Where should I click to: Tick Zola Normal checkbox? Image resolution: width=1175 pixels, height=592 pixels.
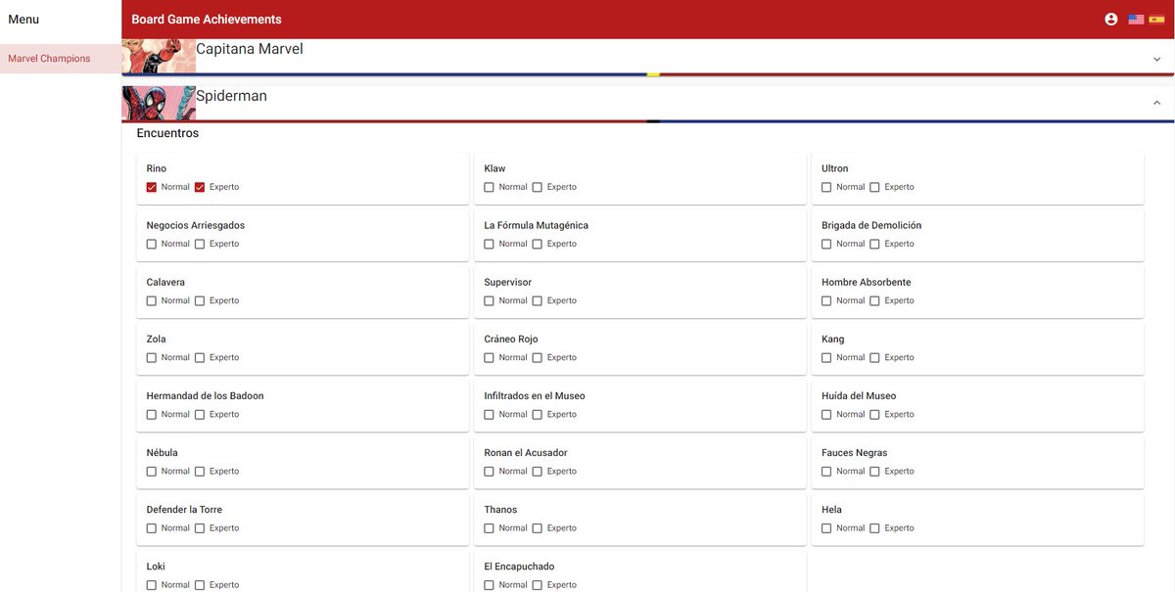(x=152, y=357)
